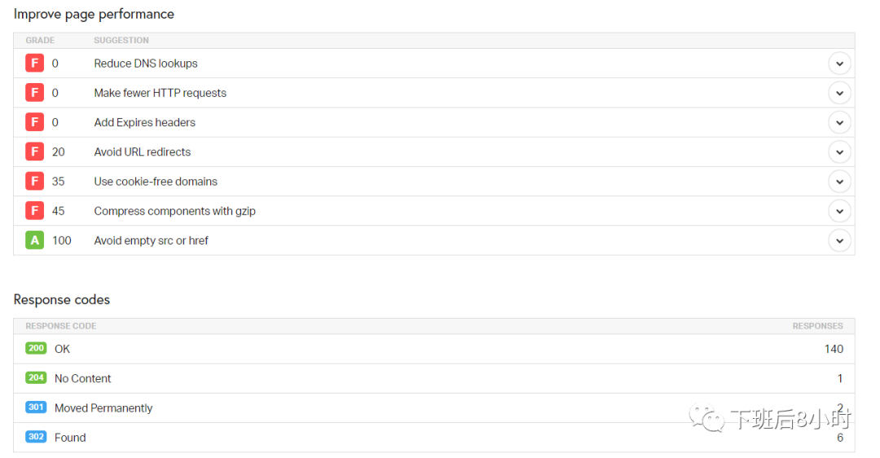
Task: Click the green 204 No Content badge
Action: click(36, 378)
